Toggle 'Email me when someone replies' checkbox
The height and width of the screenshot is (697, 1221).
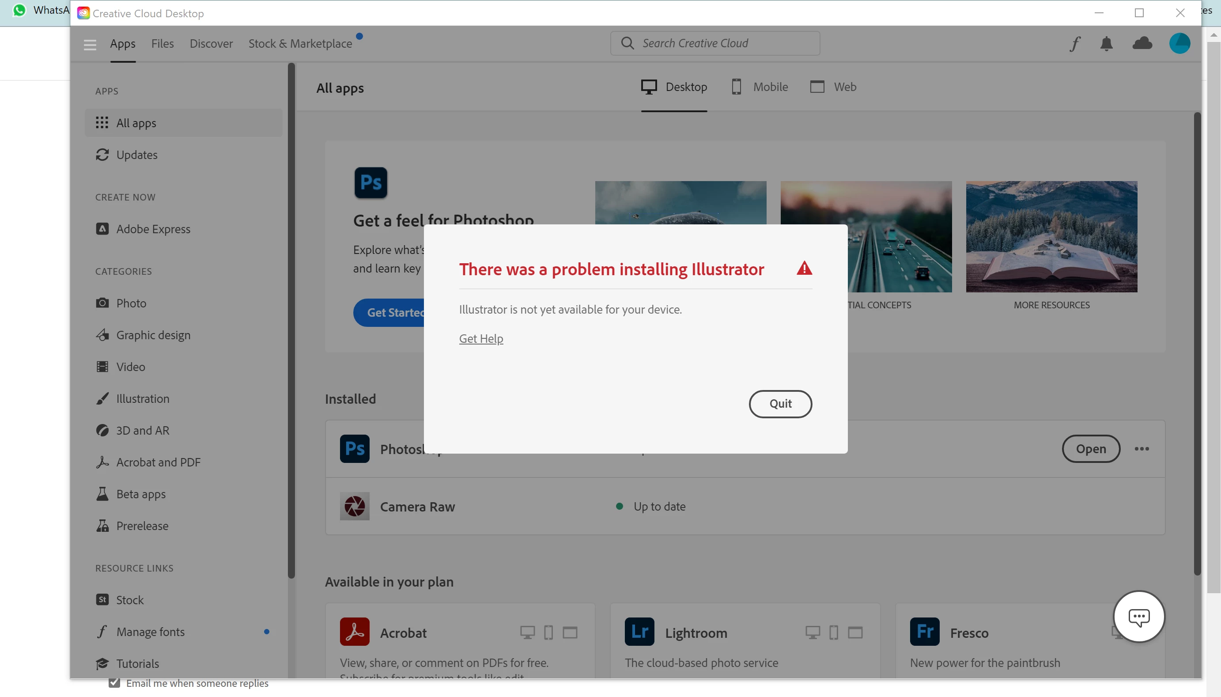[114, 682]
